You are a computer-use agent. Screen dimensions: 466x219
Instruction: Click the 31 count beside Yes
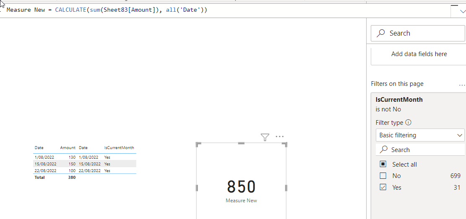pos(457,188)
